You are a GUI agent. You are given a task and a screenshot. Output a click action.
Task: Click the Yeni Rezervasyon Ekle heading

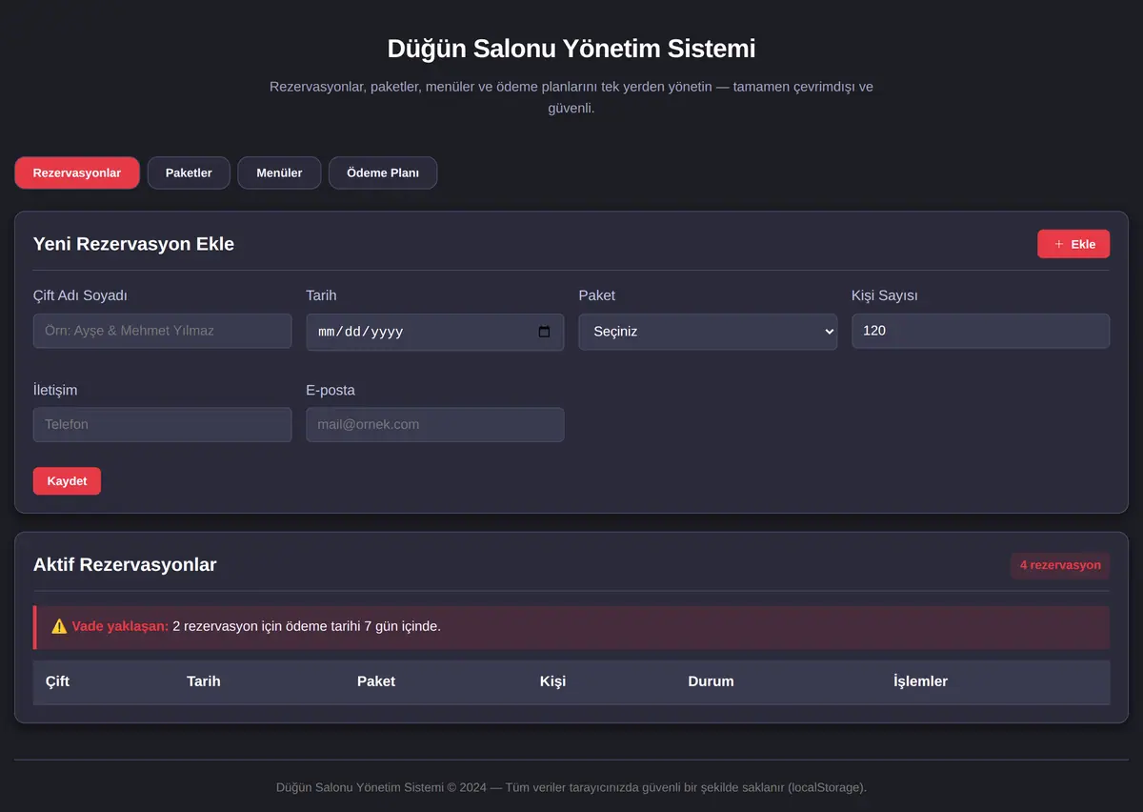coord(133,244)
